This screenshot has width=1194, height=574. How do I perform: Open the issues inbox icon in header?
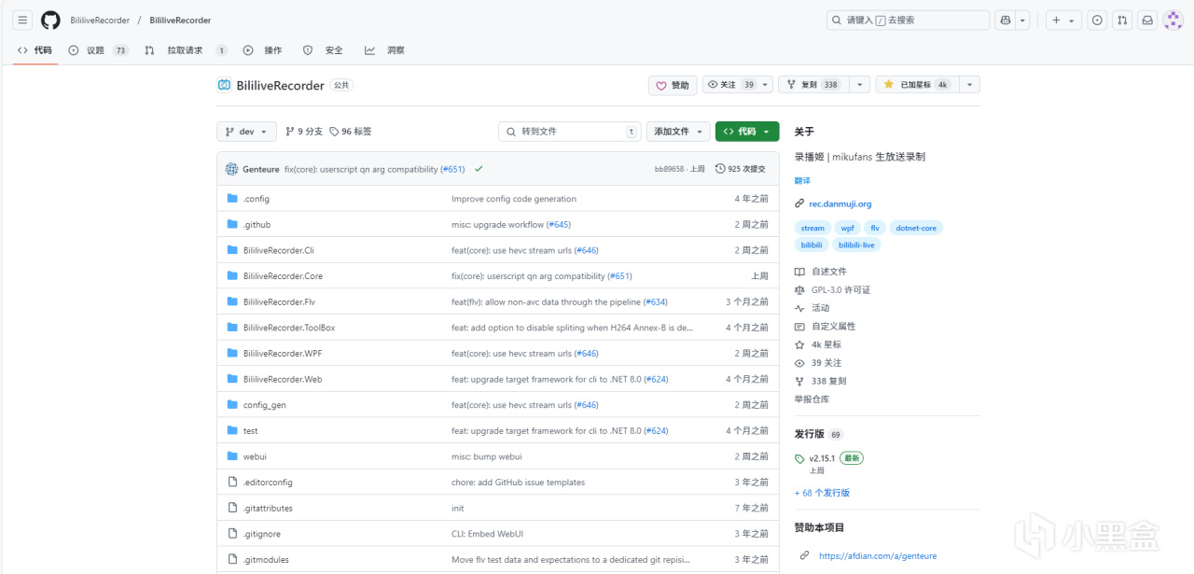click(x=1098, y=20)
